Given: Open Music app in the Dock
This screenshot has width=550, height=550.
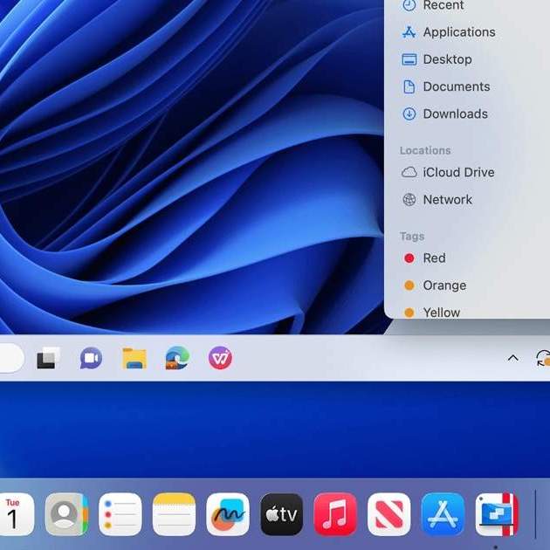Looking at the screenshot, I should (x=335, y=514).
